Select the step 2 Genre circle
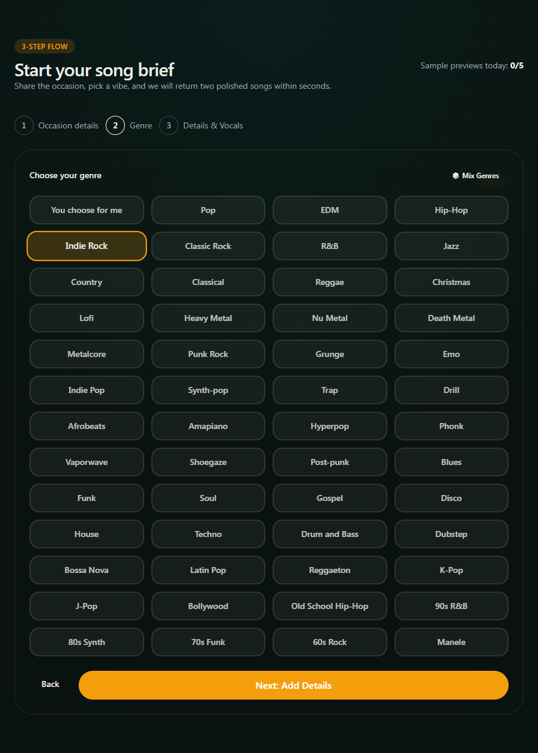This screenshot has width=538, height=753. 115,125
